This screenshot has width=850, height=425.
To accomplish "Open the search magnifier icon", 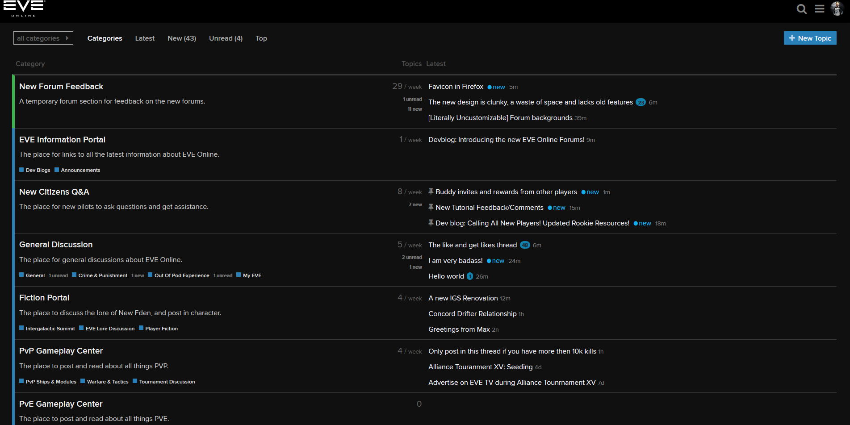I will 802,9.
